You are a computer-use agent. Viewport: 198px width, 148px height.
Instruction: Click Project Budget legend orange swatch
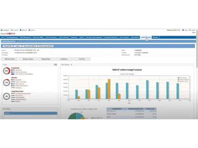pos(179,80)
